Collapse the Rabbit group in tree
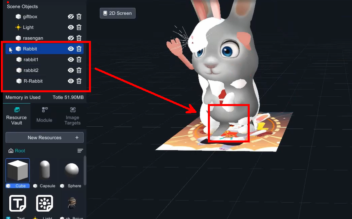 [11, 49]
